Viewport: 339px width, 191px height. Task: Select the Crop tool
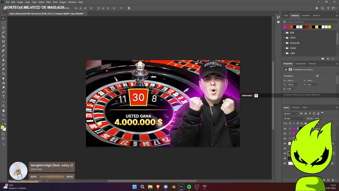3,37
